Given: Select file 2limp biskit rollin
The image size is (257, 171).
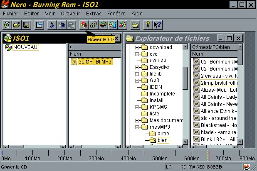Looking at the screenshot, I should (219, 83).
